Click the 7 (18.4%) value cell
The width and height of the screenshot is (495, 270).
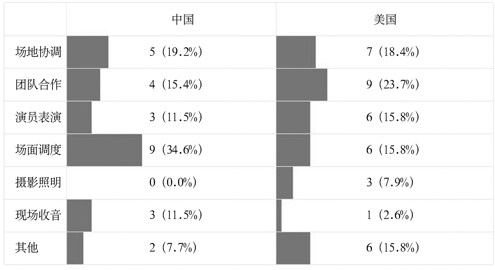(x=393, y=52)
